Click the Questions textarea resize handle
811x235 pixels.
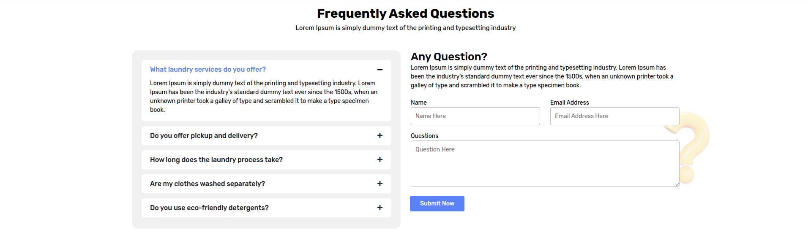677,184
